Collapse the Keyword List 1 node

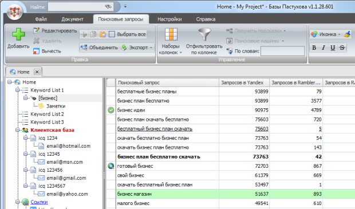tap(17, 90)
